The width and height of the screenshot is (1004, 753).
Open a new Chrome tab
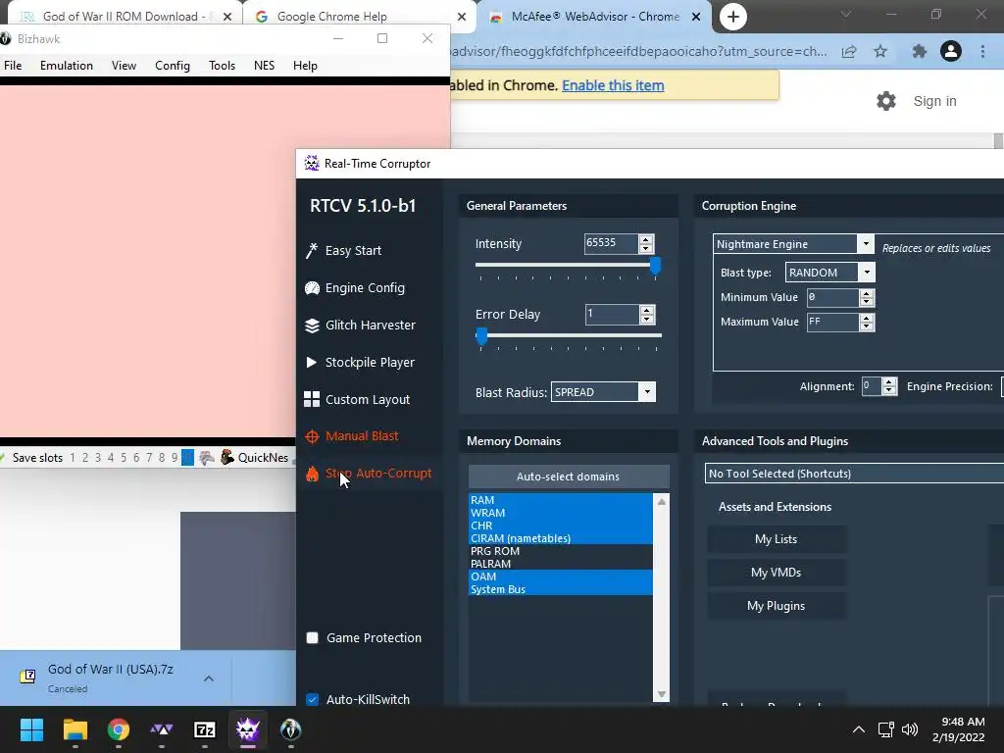coord(733,17)
